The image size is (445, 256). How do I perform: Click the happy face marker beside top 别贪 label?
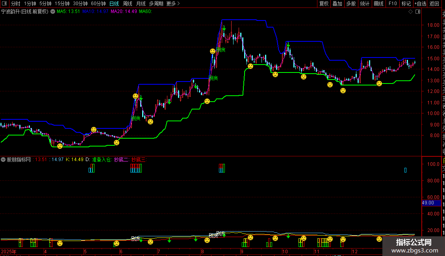[213, 51]
